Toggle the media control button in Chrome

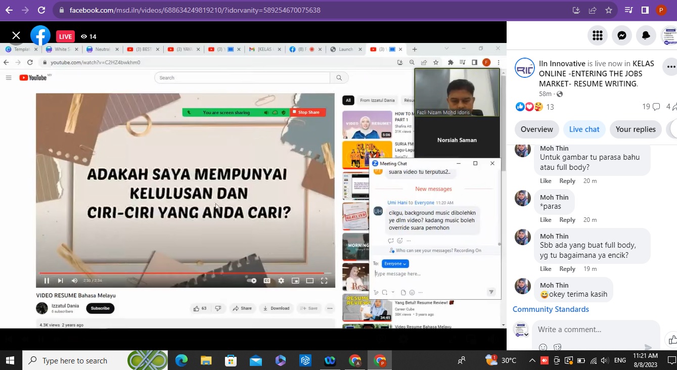628,10
